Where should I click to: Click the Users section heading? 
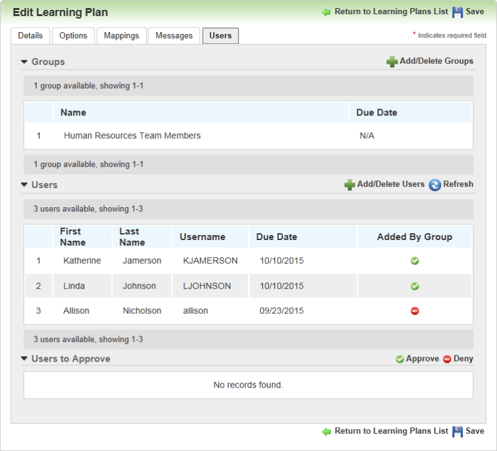[44, 185]
